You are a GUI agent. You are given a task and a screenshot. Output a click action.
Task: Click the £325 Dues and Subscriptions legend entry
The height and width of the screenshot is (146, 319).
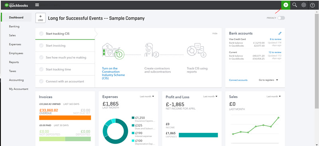144,127
